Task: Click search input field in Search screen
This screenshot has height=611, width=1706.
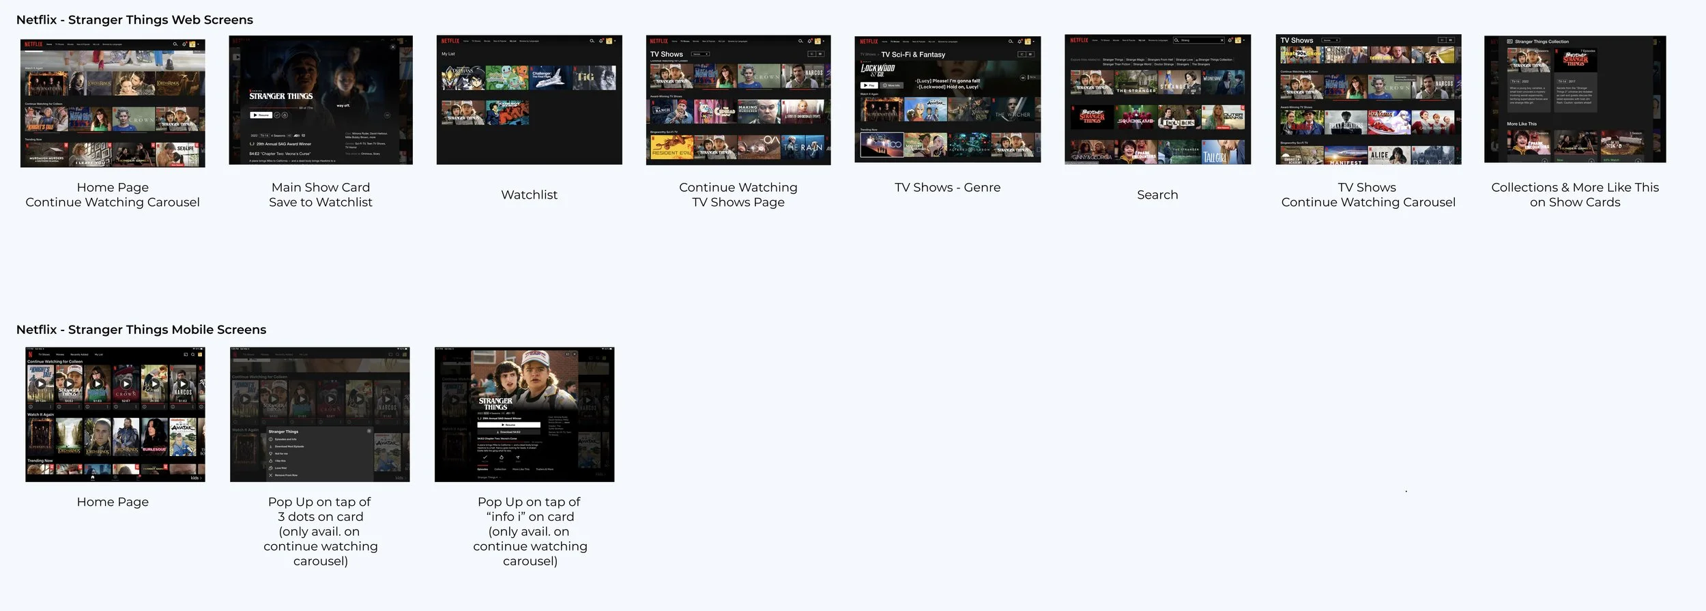Action: (x=1199, y=40)
